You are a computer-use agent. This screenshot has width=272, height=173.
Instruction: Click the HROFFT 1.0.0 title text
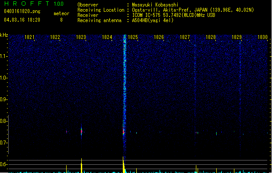click(x=34, y=3)
